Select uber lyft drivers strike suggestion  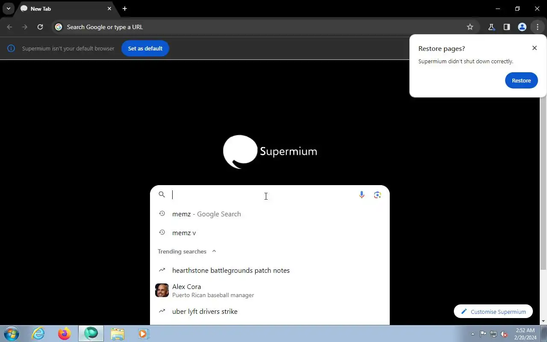click(270, 311)
